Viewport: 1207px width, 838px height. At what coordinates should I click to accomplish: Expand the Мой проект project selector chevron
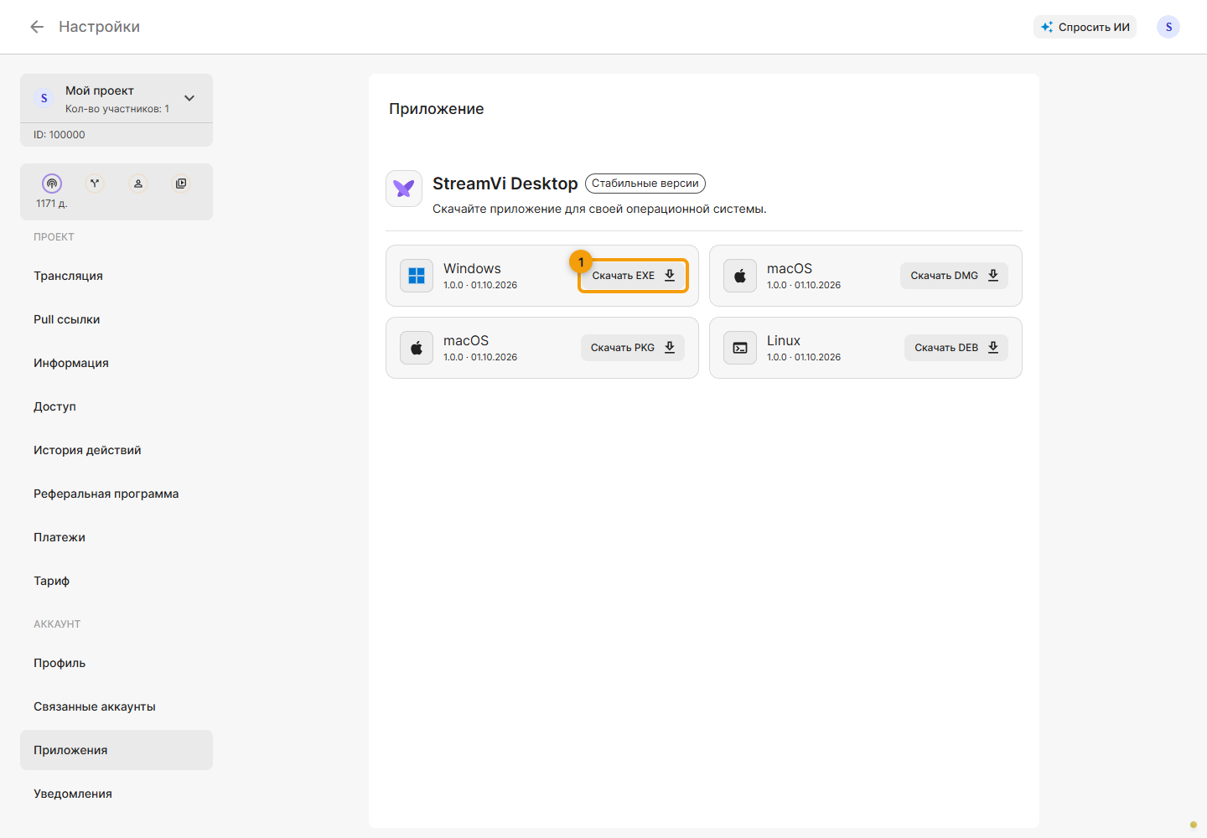pyautogui.click(x=189, y=98)
